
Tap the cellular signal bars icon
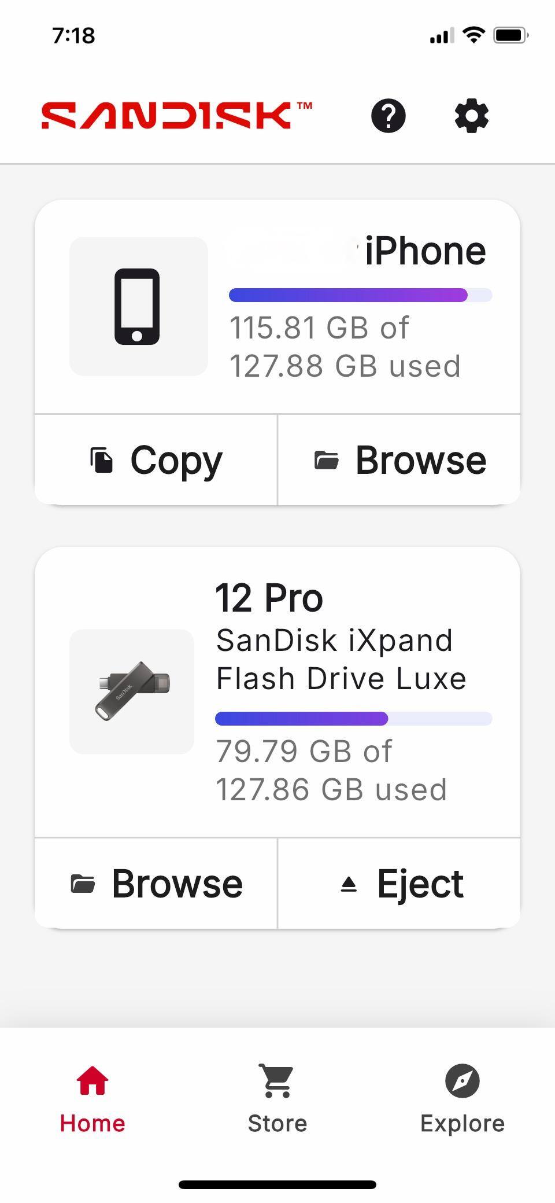tap(441, 36)
